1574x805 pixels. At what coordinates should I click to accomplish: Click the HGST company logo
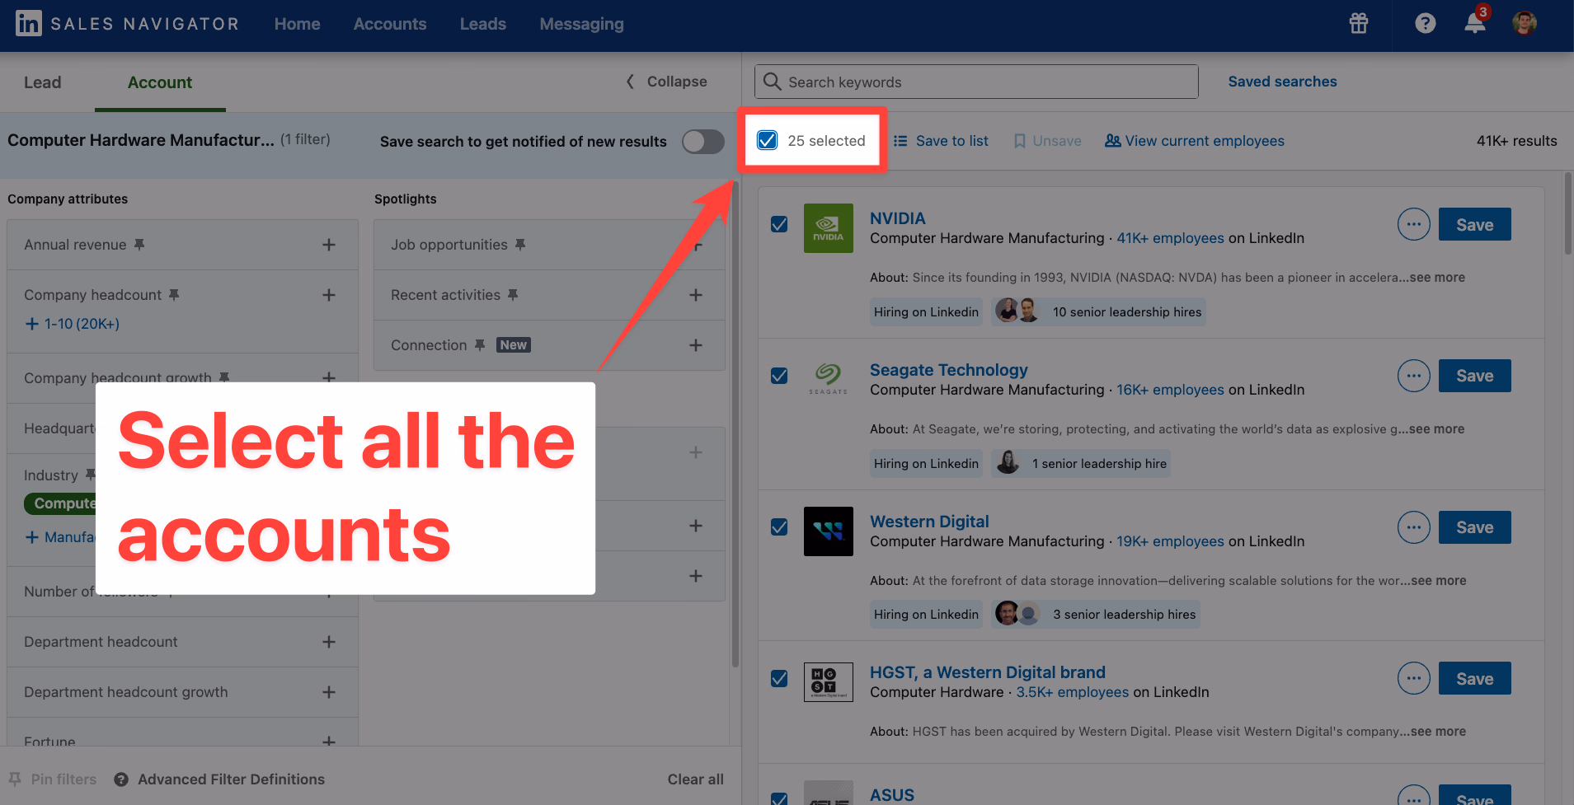click(x=829, y=682)
